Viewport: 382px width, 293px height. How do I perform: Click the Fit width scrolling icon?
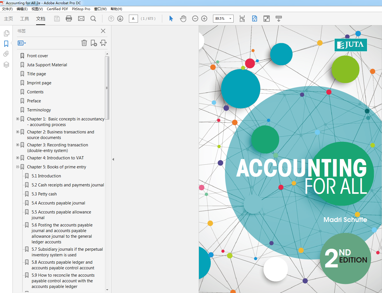pyautogui.click(x=242, y=19)
